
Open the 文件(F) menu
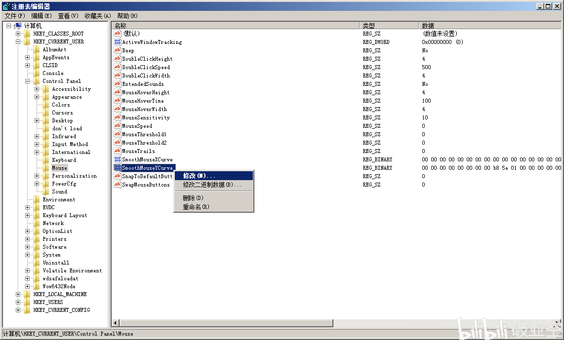pos(15,16)
